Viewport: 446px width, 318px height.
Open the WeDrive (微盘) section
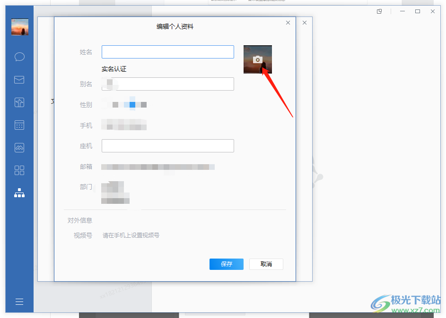(x=19, y=102)
